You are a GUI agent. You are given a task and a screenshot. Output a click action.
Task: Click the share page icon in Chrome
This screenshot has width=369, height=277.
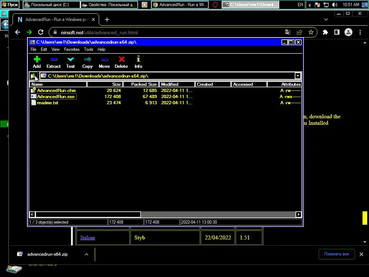[299, 32]
